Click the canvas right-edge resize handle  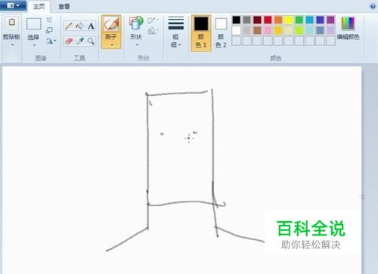363,196
